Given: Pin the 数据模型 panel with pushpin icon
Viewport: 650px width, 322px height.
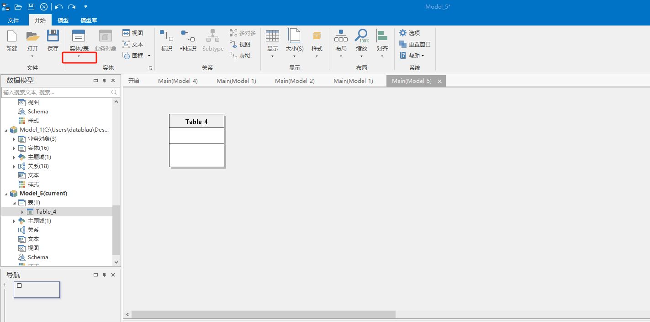Looking at the screenshot, I should pos(104,81).
